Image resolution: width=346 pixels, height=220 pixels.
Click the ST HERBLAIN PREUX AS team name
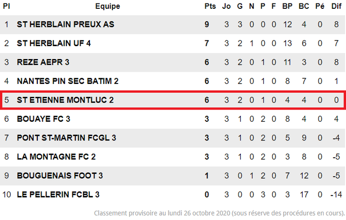tap(65, 24)
